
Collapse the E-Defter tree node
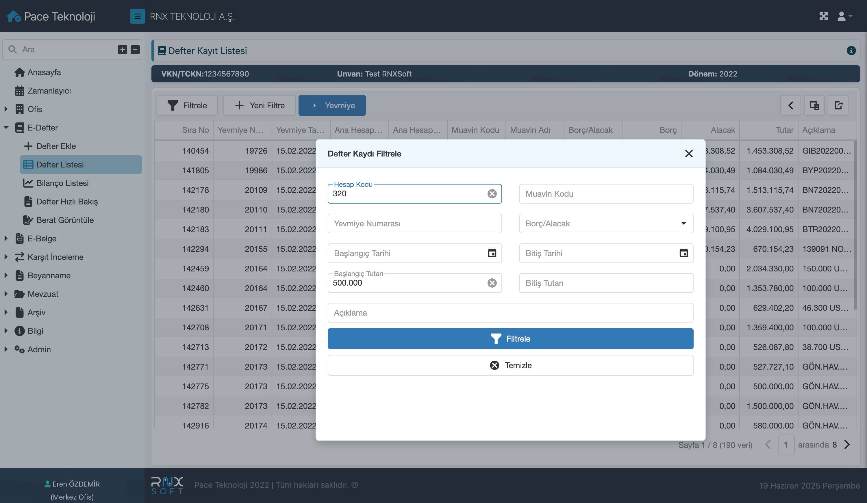6,128
